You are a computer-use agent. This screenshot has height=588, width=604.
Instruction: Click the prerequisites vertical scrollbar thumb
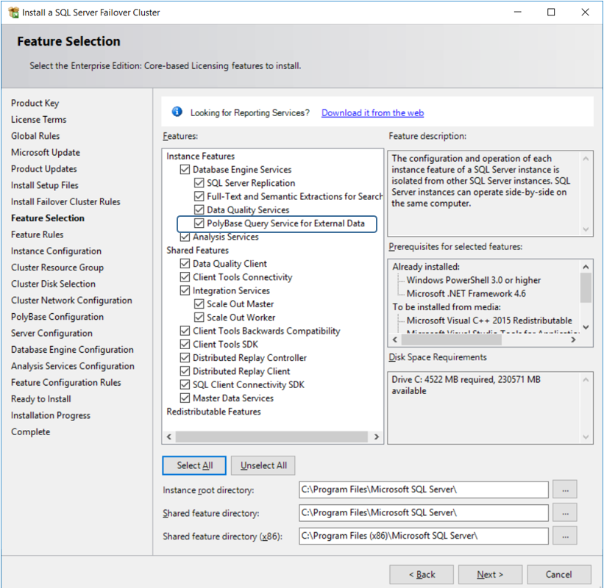click(586, 287)
